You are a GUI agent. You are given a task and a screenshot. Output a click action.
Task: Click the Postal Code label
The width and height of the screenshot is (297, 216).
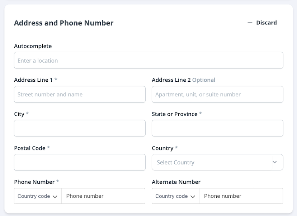point(30,148)
